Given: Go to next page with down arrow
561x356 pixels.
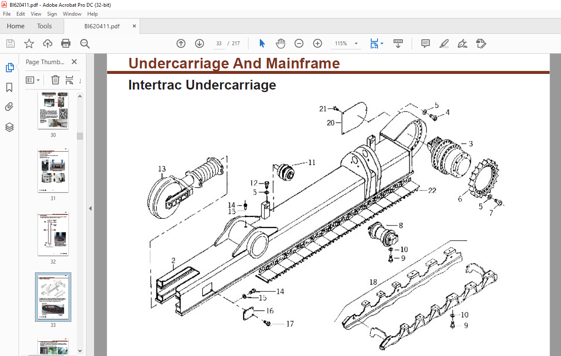Looking at the screenshot, I should [200, 43].
